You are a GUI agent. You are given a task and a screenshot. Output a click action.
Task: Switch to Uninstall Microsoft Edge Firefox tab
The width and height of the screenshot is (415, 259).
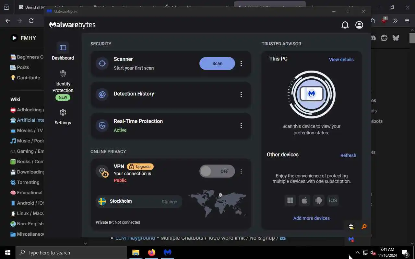pos(50,7)
